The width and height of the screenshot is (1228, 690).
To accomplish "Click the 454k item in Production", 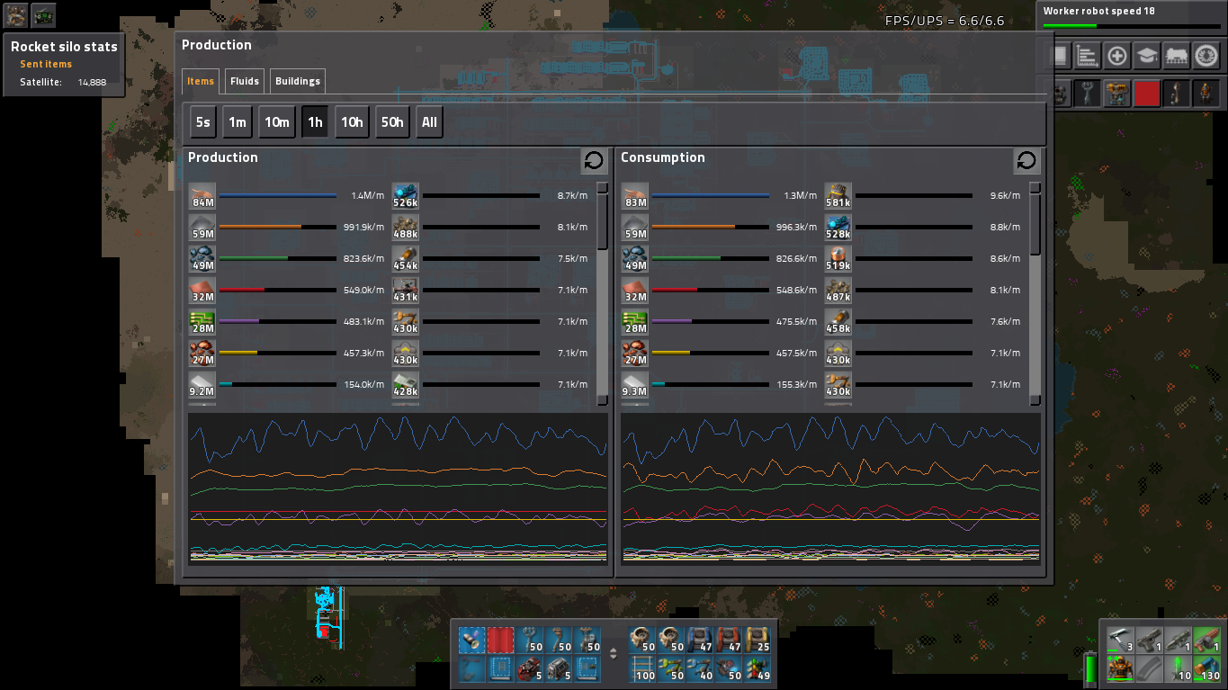I will tap(406, 259).
